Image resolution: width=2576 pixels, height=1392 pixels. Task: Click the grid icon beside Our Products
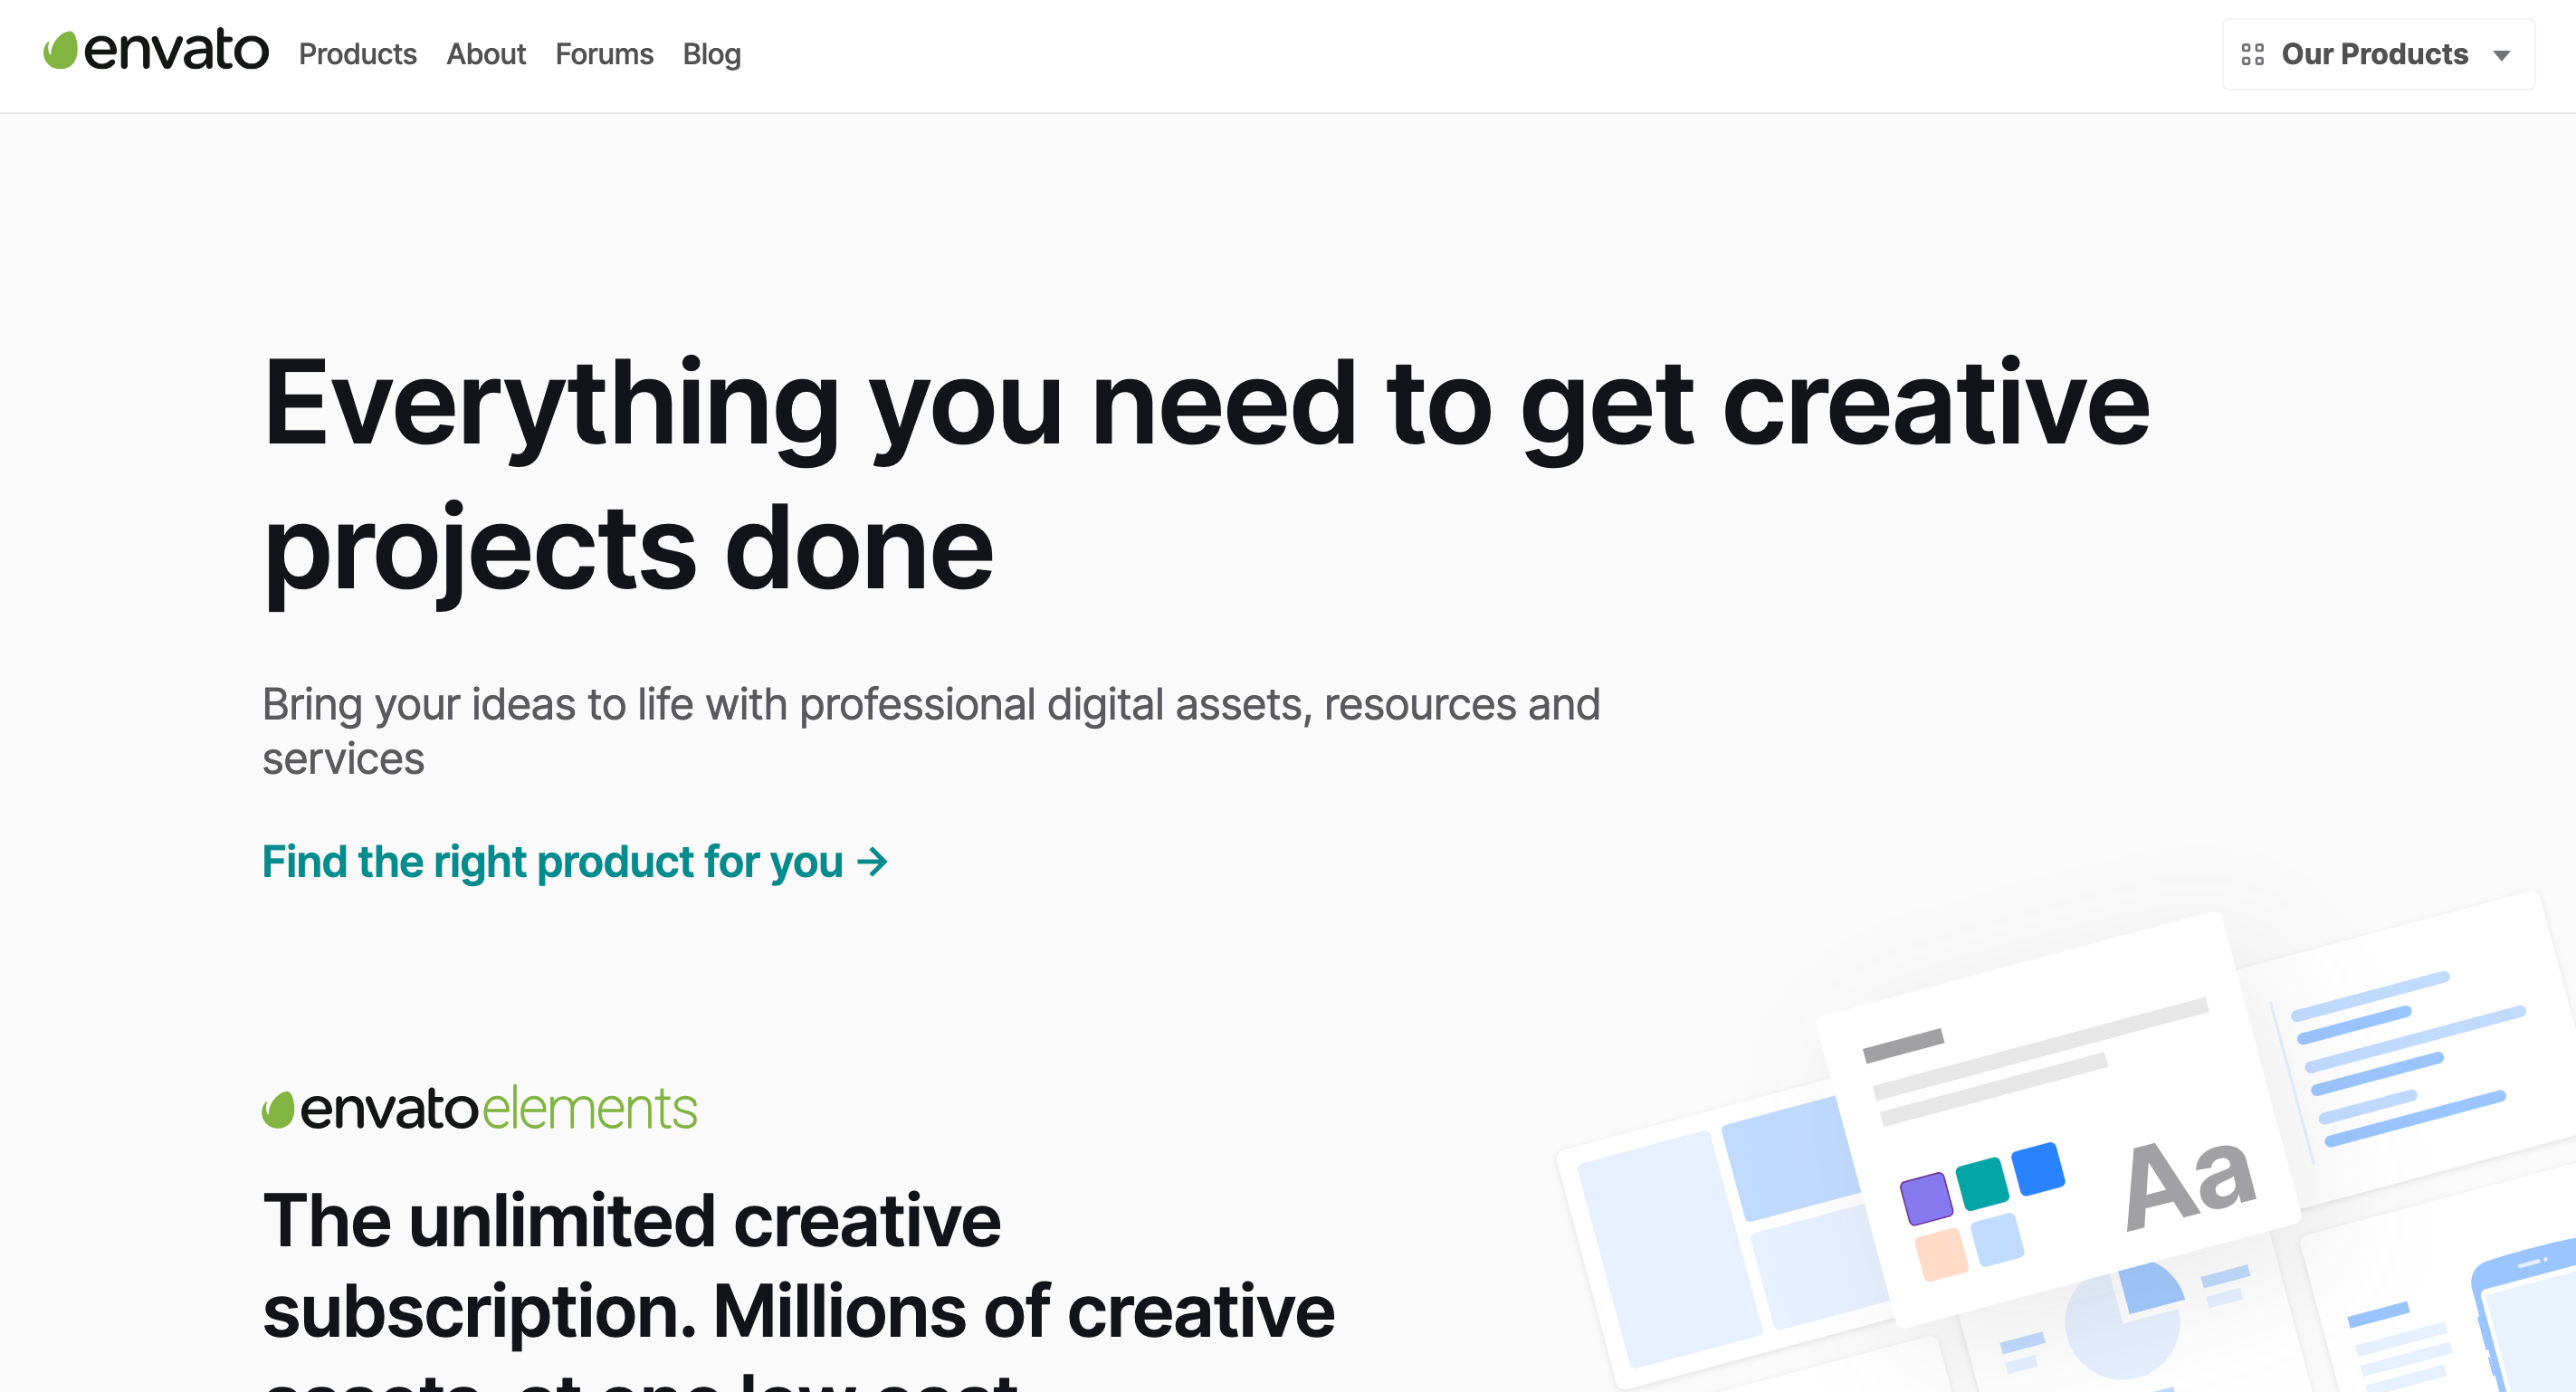tap(2252, 54)
